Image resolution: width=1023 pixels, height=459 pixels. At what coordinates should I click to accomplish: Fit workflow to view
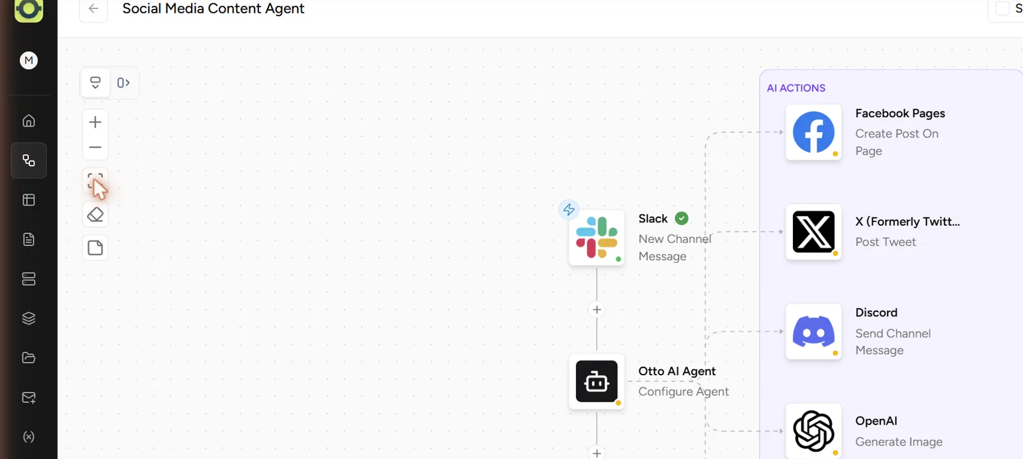pos(95,182)
